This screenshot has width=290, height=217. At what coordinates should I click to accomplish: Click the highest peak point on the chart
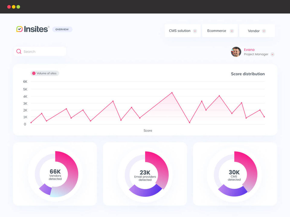pos(172,93)
